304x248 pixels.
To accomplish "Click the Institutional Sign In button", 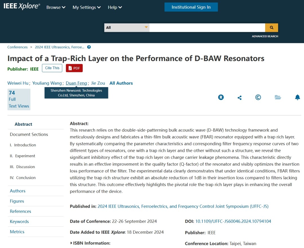I will tap(191, 7).
